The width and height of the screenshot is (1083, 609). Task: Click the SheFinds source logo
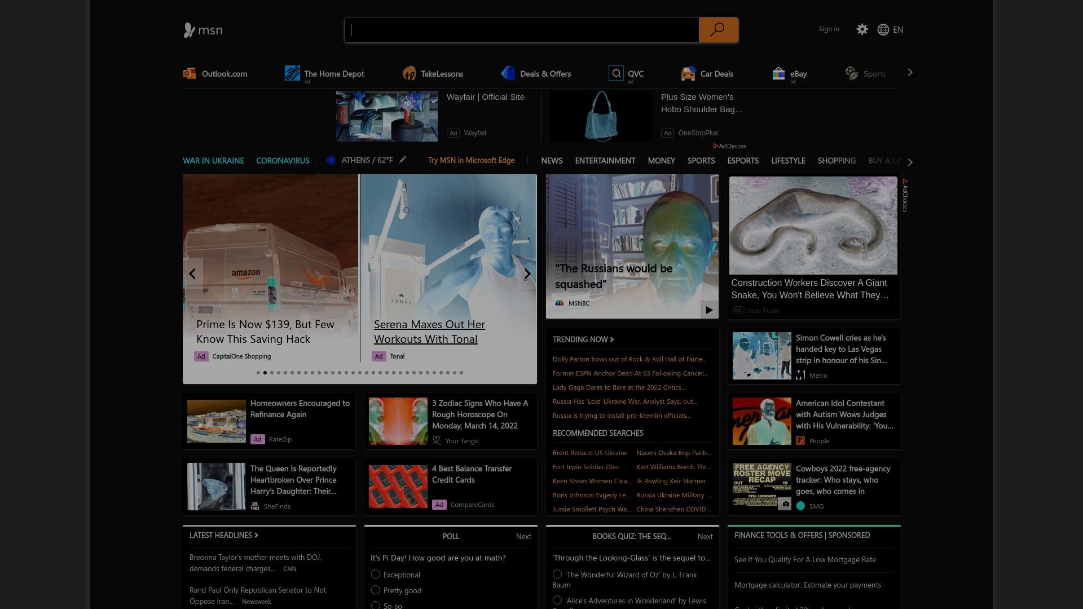click(x=255, y=506)
